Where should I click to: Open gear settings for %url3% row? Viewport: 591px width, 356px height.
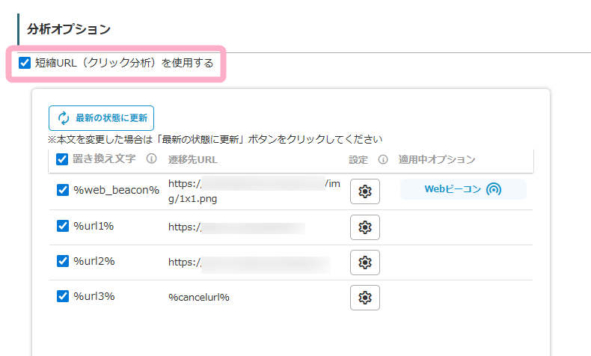click(x=364, y=298)
